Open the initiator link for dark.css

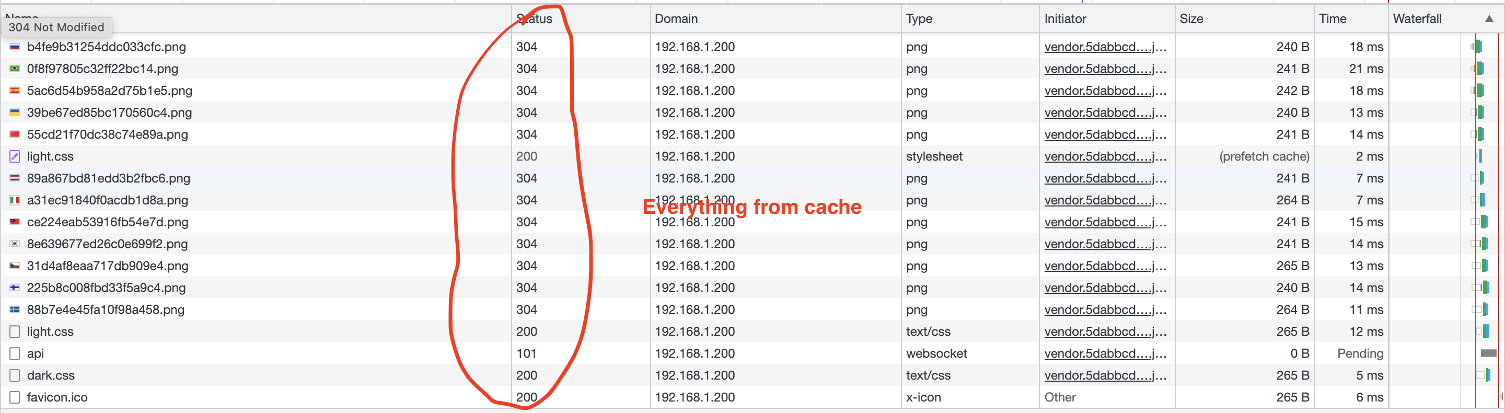(x=1105, y=375)
